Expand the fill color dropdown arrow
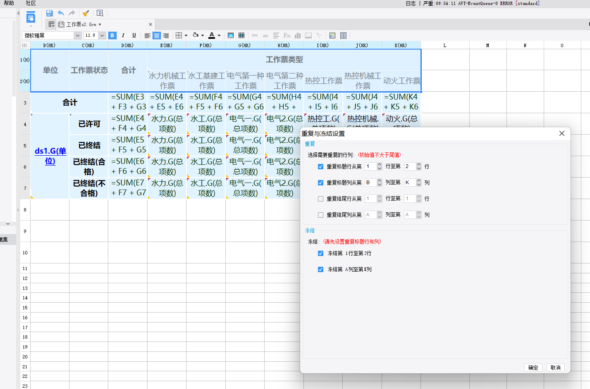This screenshot has height=389, width=590. coord(203,36)
